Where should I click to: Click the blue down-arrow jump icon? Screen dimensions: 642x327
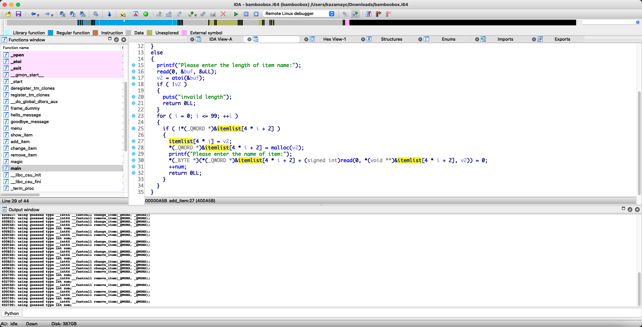(x=109, y=14)
